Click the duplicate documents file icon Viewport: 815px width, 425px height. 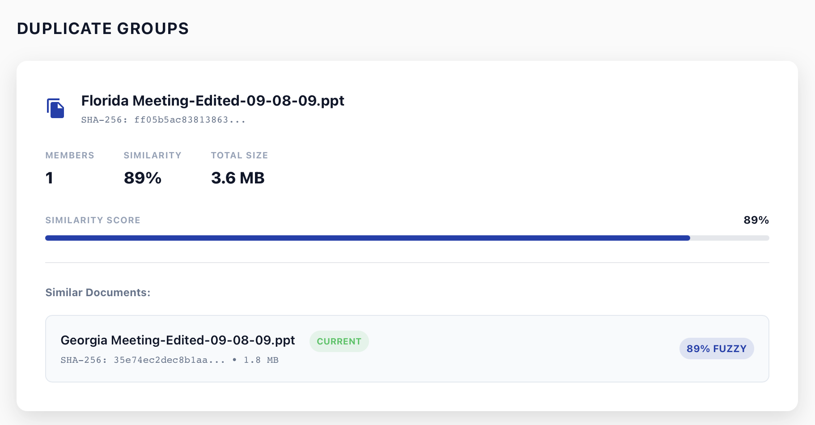click(55, 108)
